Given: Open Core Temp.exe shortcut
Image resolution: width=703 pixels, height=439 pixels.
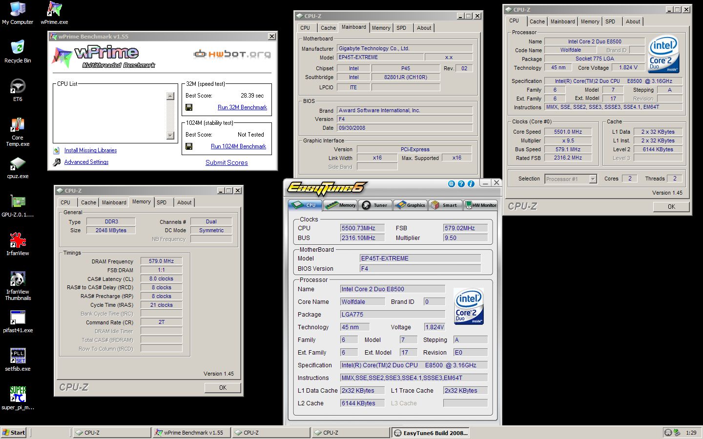Looking at the screenshot, I should point(18,132).
